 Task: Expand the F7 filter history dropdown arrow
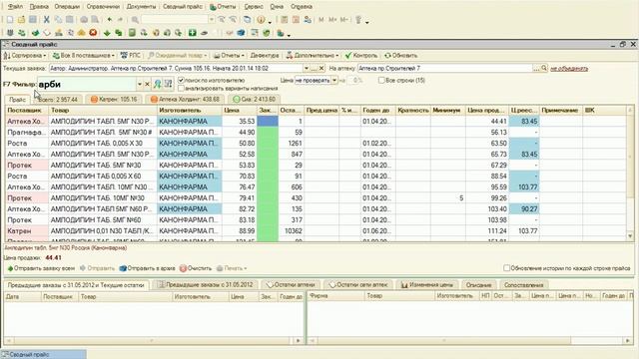140,84
